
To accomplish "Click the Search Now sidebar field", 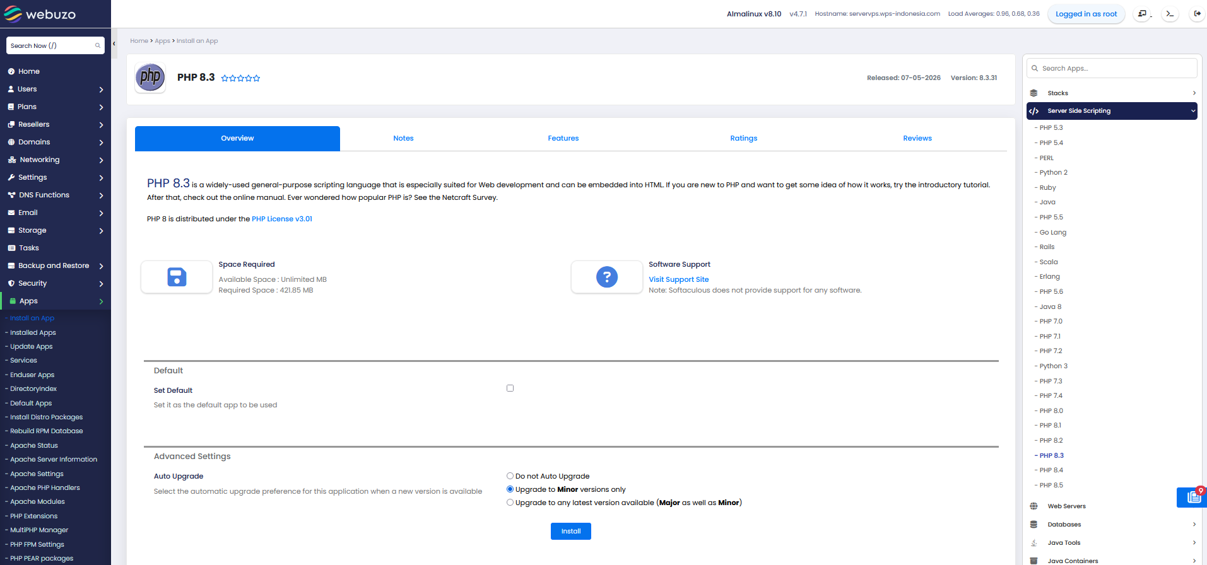I will tap(56, 45).
